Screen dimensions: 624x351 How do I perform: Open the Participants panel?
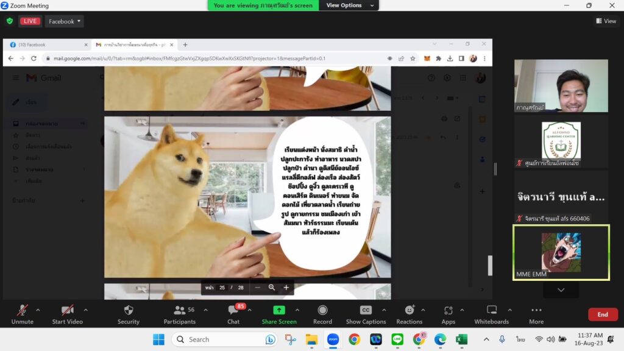(180, 310)
